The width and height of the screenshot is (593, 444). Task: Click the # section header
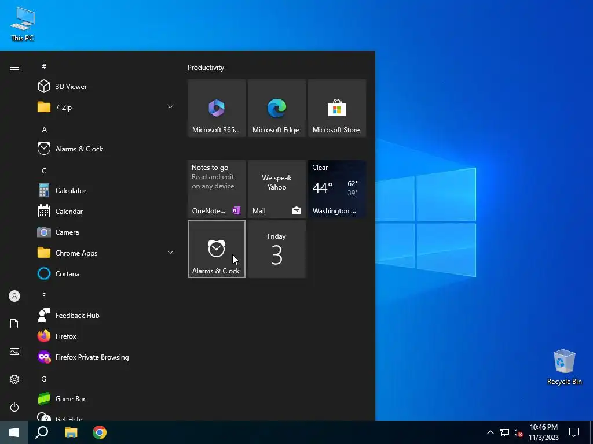(x=44, y=66)
